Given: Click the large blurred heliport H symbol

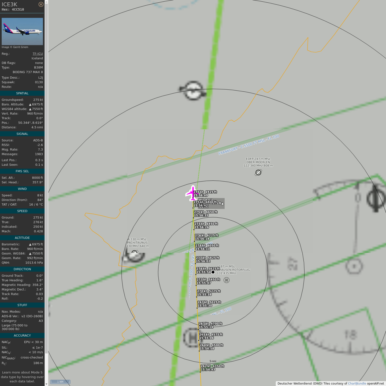Looking at the screenshot, I should 192,338.
